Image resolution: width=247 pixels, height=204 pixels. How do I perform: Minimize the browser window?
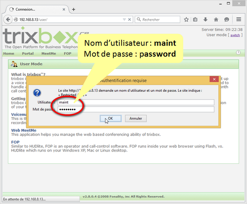click(220, 4)
